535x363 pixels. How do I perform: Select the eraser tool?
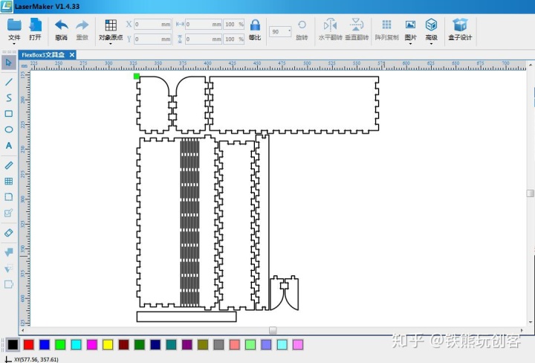(9, 233)
